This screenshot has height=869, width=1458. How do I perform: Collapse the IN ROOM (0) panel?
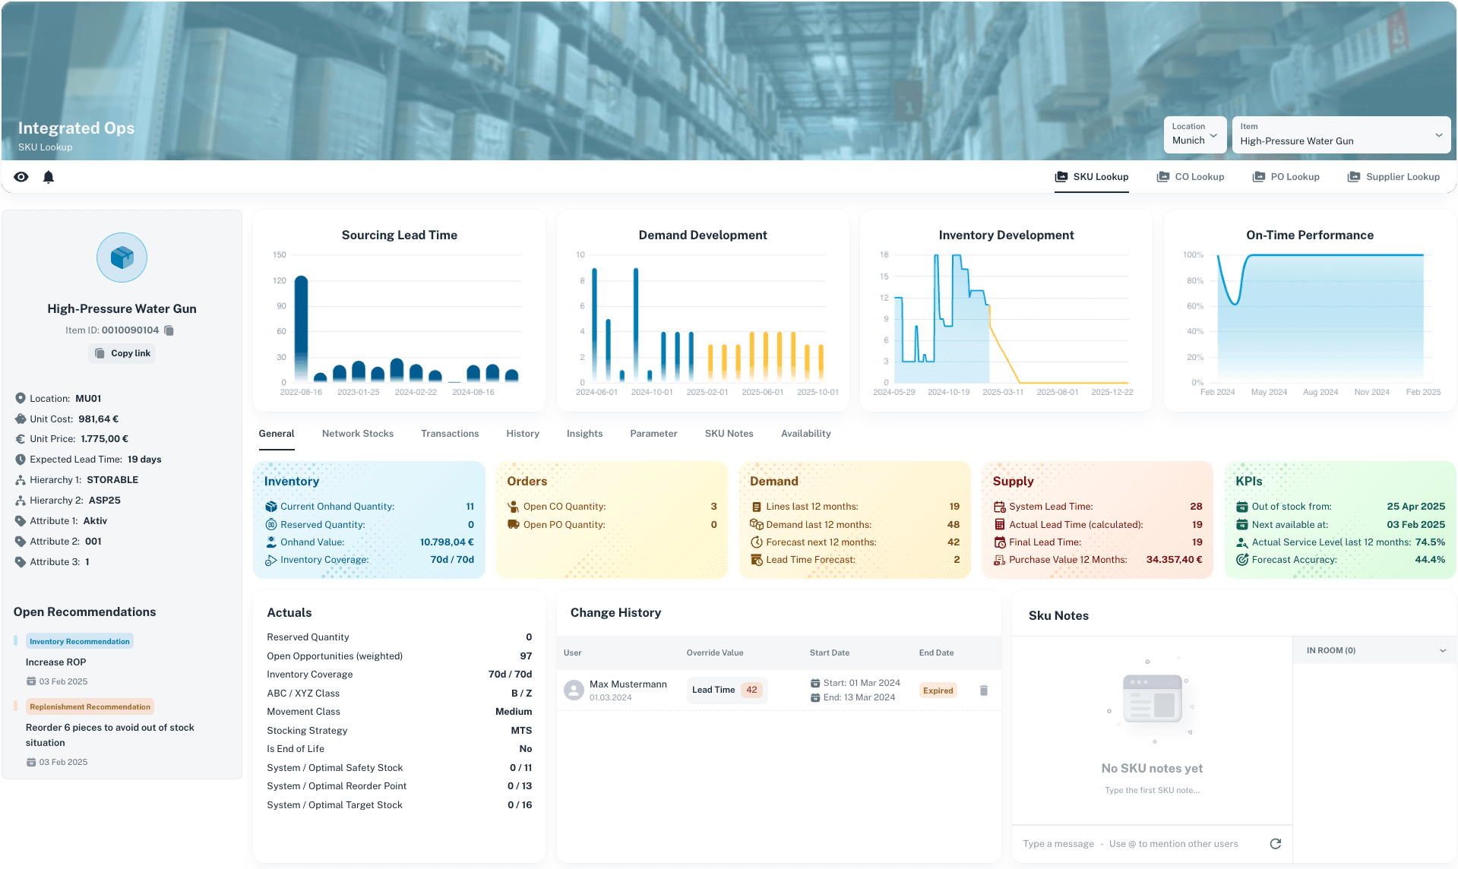pyautogui.click(x=1440, y=650)
